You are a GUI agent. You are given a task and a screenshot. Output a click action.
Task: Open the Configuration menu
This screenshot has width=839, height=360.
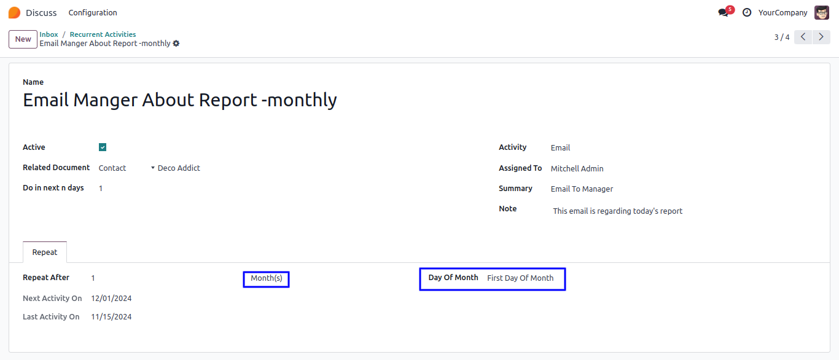point(93,12)
